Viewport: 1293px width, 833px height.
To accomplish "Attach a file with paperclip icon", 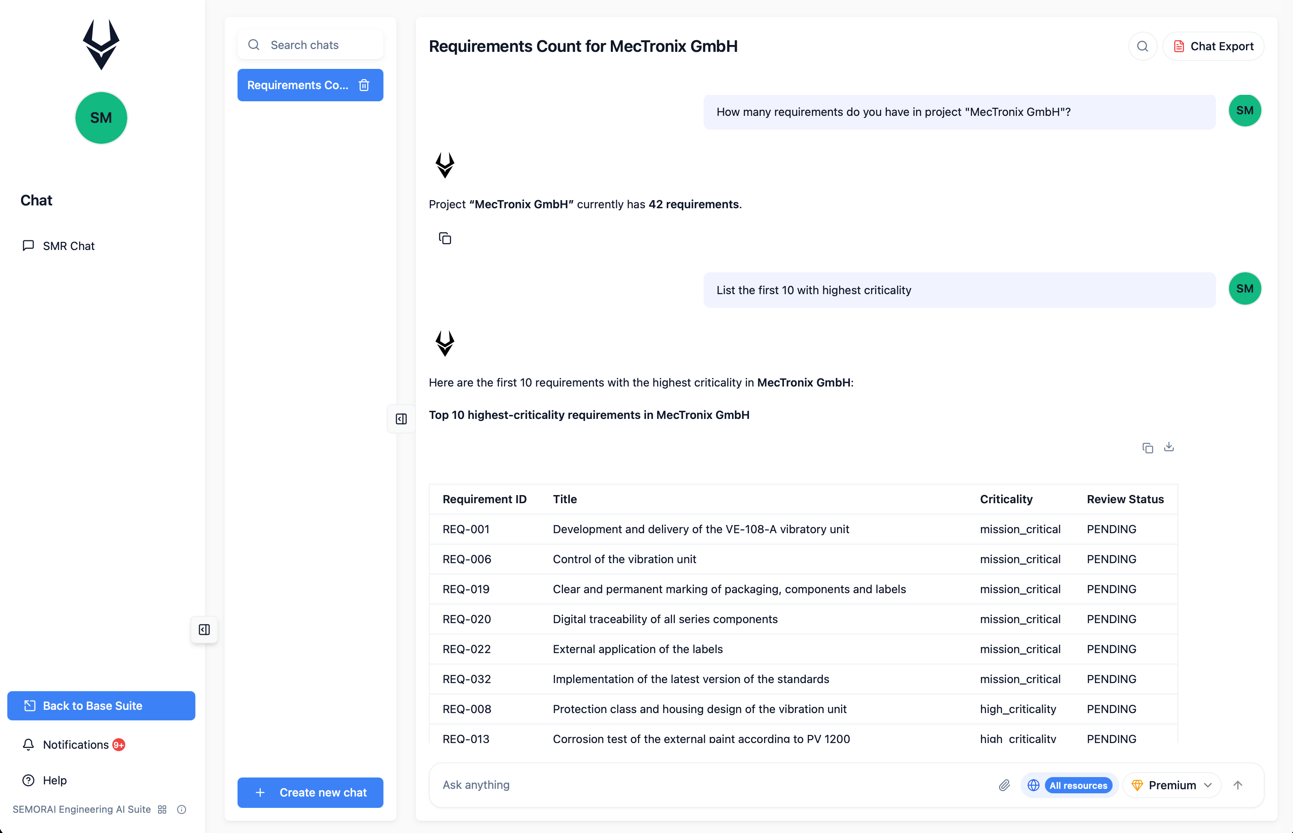I will coord(1004,785).
